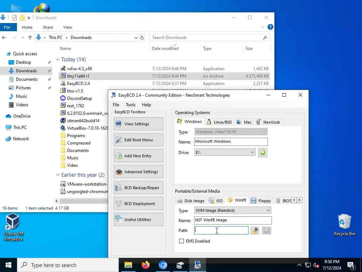362x272 pixels.
Task: Click the Microsoft Windows name field
Action: coord(231,142)
